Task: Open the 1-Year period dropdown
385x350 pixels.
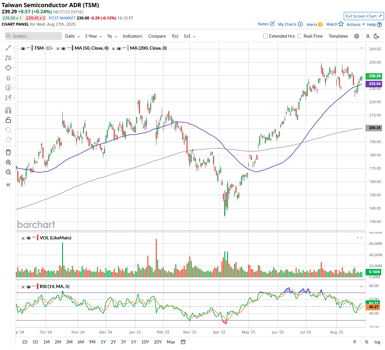Action: (x=93, y=36)
